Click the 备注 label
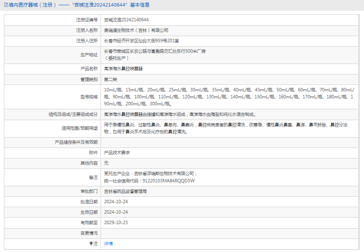 (93, 177)
